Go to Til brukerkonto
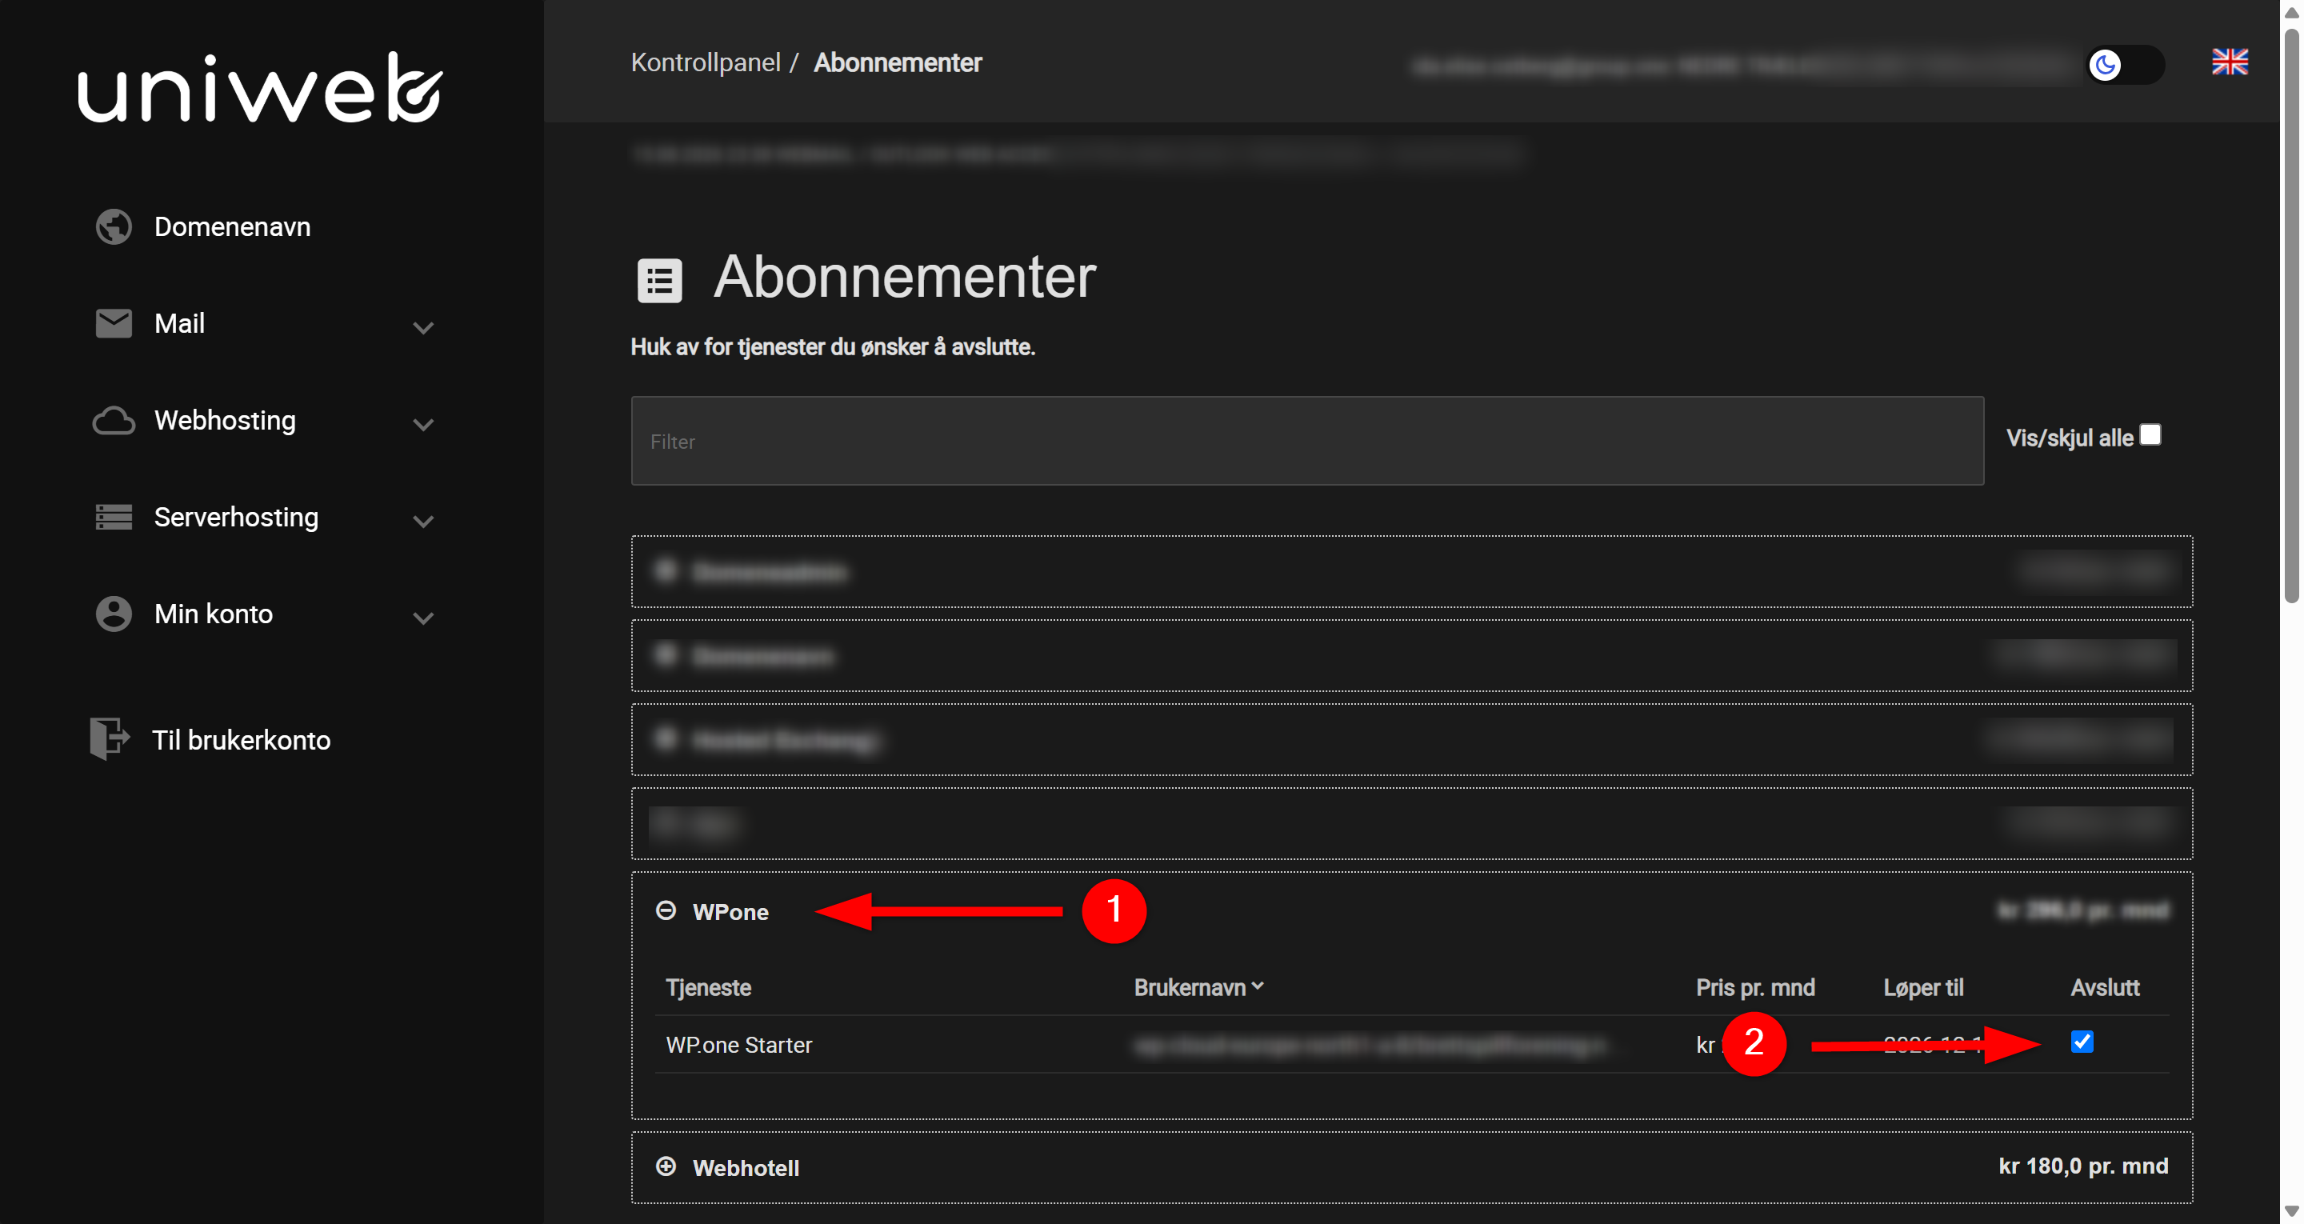 (241, 740)
